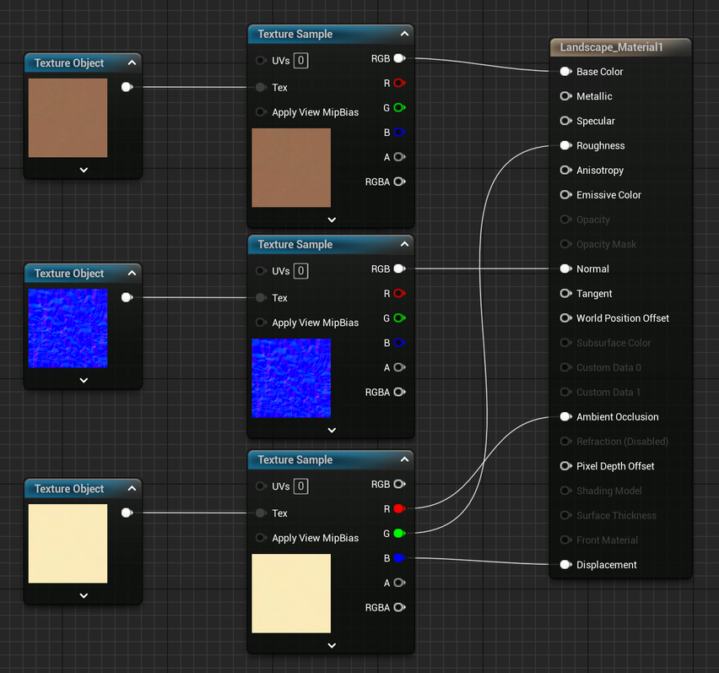Select the Landscape_Material1 node title
This screenshot has height=673, width=719.
click(x=611, y=47)
